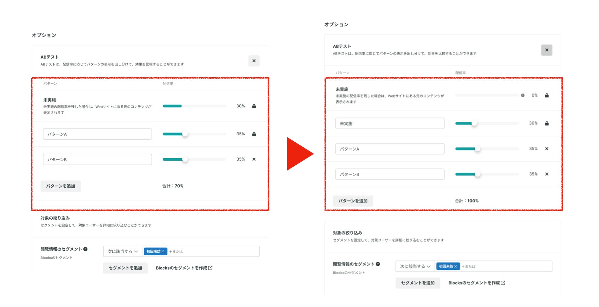Toggle lock icon on right 0% row
The height and width of the screenshot is (307, 599).
547,95
